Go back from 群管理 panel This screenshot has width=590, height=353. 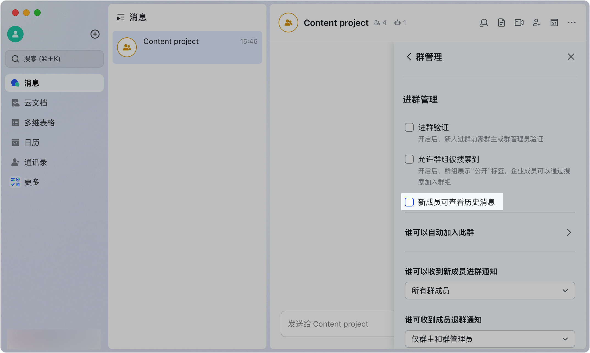[409, 57]
